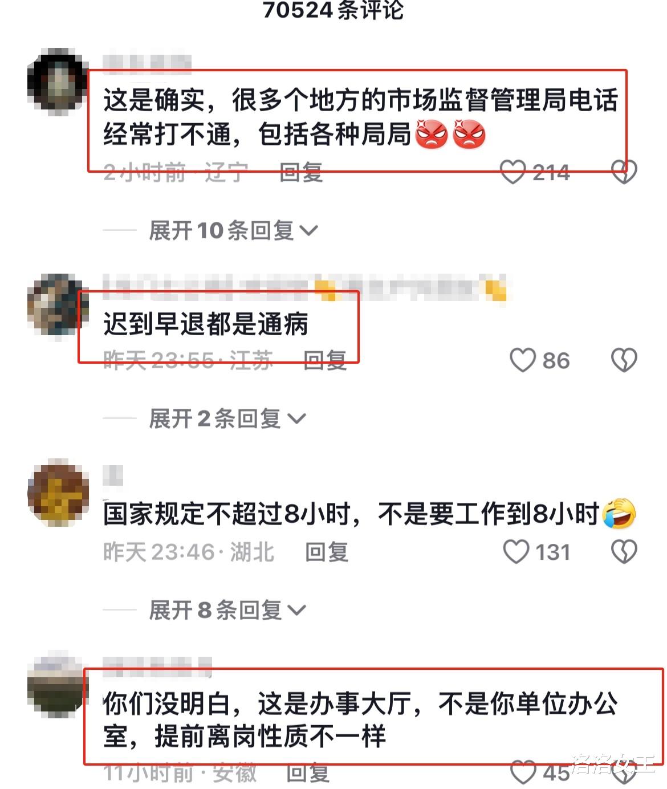The image size is (667, 789).
Task: Expand 展开8条回复 replies
Action: 227,611
